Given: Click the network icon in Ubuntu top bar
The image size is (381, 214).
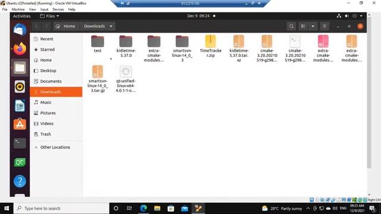Looking at the screenshot, I should pyautogui.click(x=339, y=16).
